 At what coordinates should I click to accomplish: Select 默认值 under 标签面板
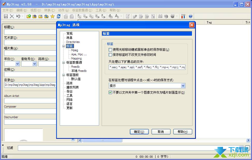tap(76, 79)
